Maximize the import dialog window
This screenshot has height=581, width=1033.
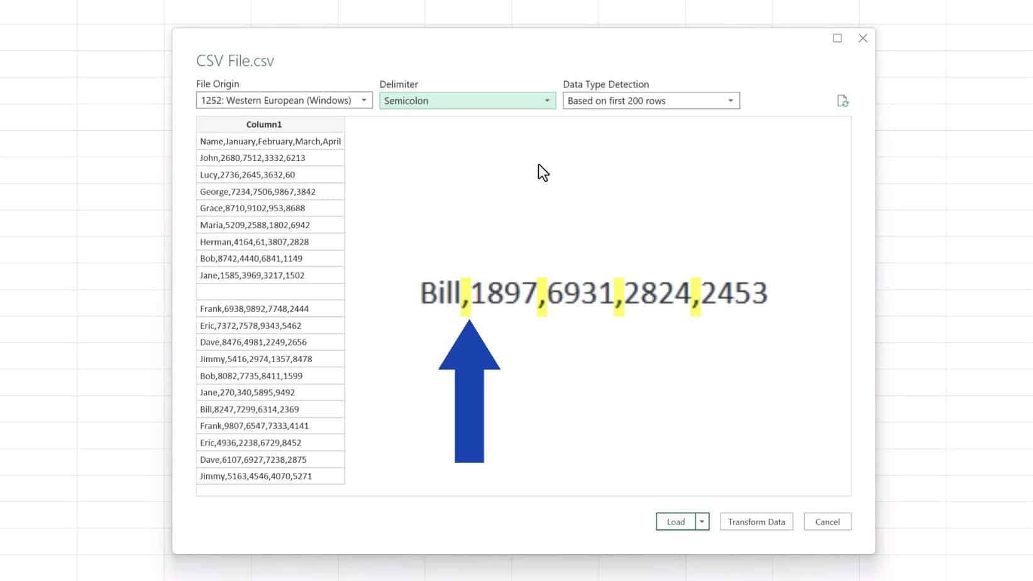[836, 38]
